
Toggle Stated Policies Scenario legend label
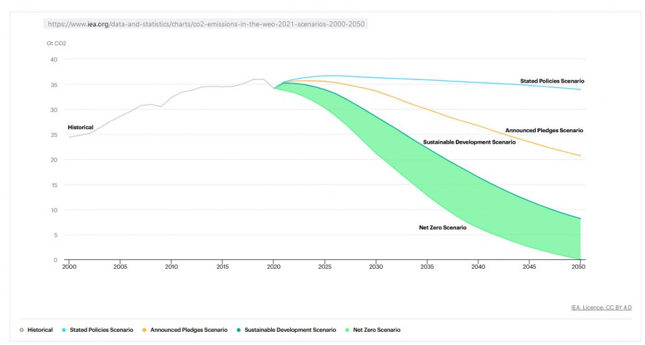(101, 330)
